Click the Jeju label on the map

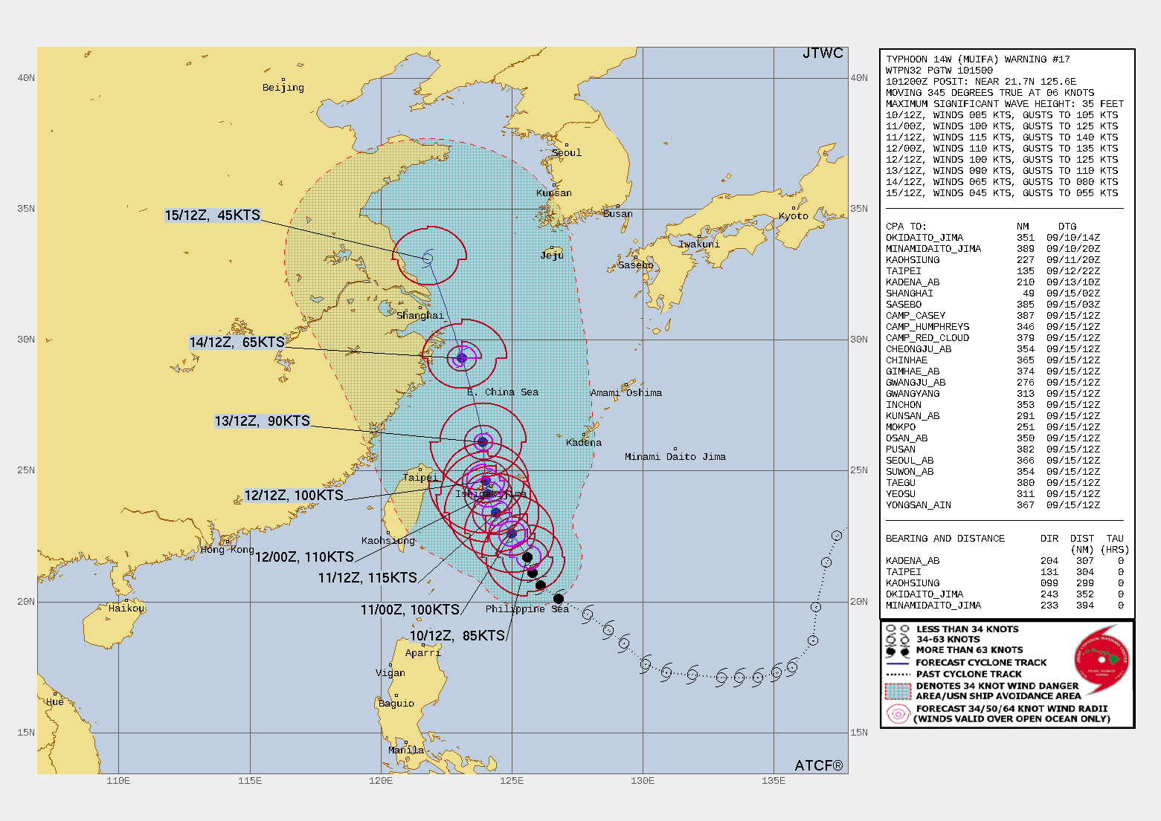(552, 256)
